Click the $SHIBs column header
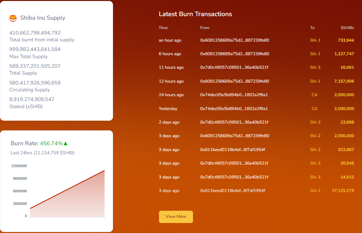This screenshot has height=233, width=362. pos(347,28)
